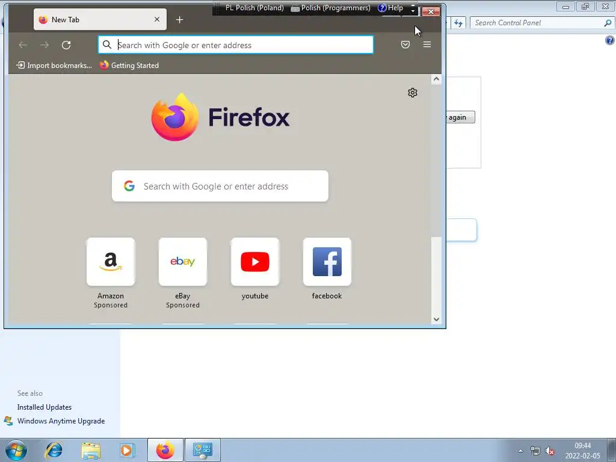
Task: Click the Firefox page scroll up arrow
Action: point(436,79)
